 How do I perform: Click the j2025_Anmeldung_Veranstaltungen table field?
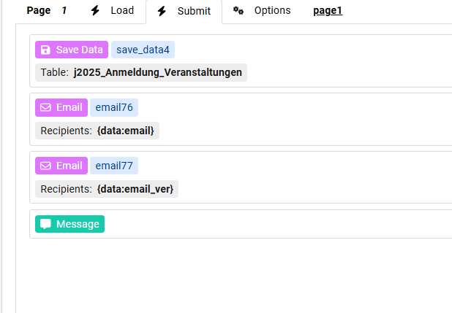(157, 72)
